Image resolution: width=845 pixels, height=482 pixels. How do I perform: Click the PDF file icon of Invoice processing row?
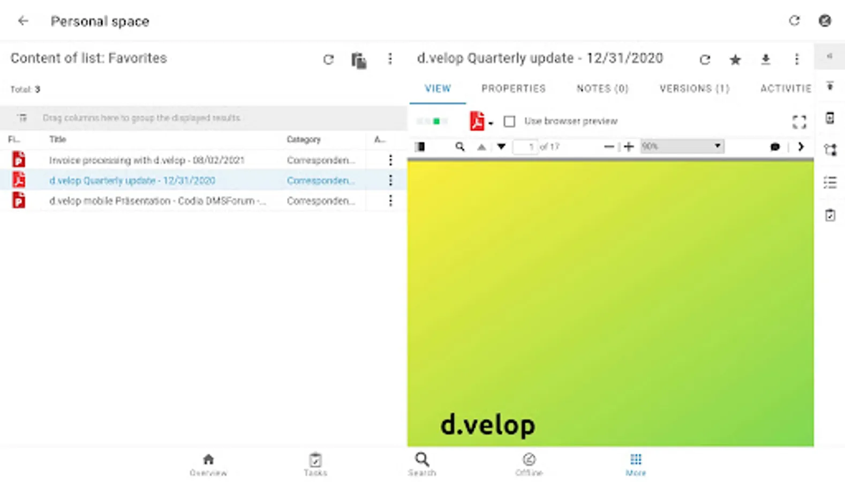coord(19,160)
